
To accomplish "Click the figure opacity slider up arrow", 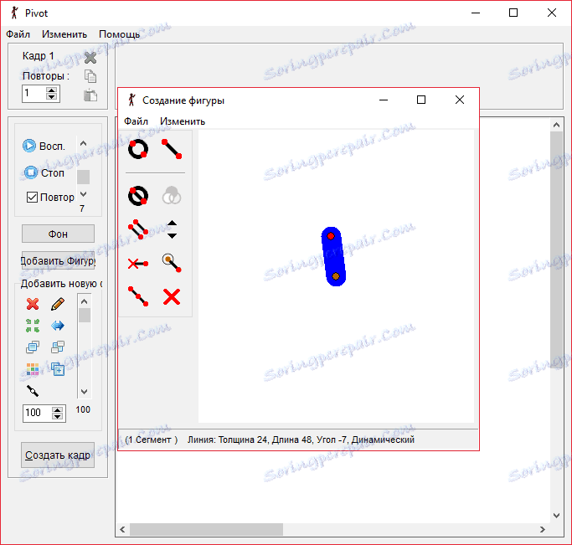I will [x=85, y=301].
